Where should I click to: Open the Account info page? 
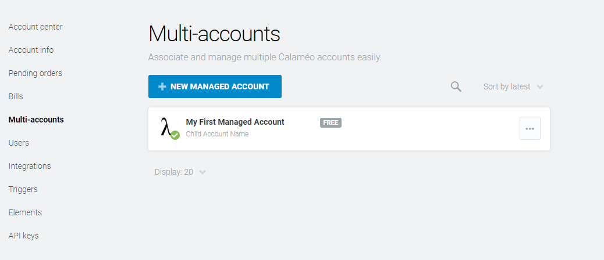coord(31,50)
